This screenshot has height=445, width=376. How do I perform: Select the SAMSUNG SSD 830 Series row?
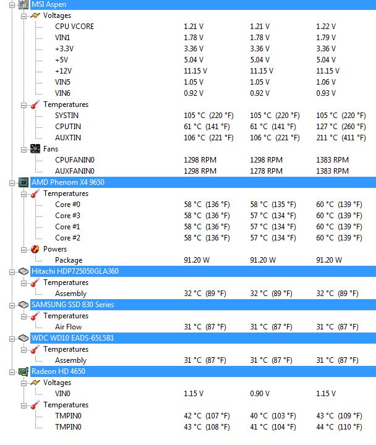point(203,305)
